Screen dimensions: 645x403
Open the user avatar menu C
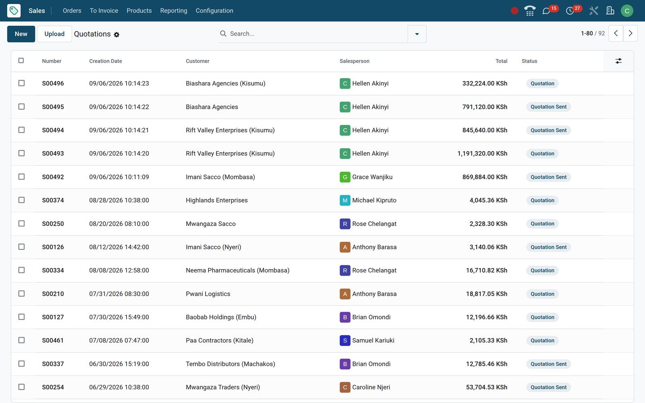[627, 11]
